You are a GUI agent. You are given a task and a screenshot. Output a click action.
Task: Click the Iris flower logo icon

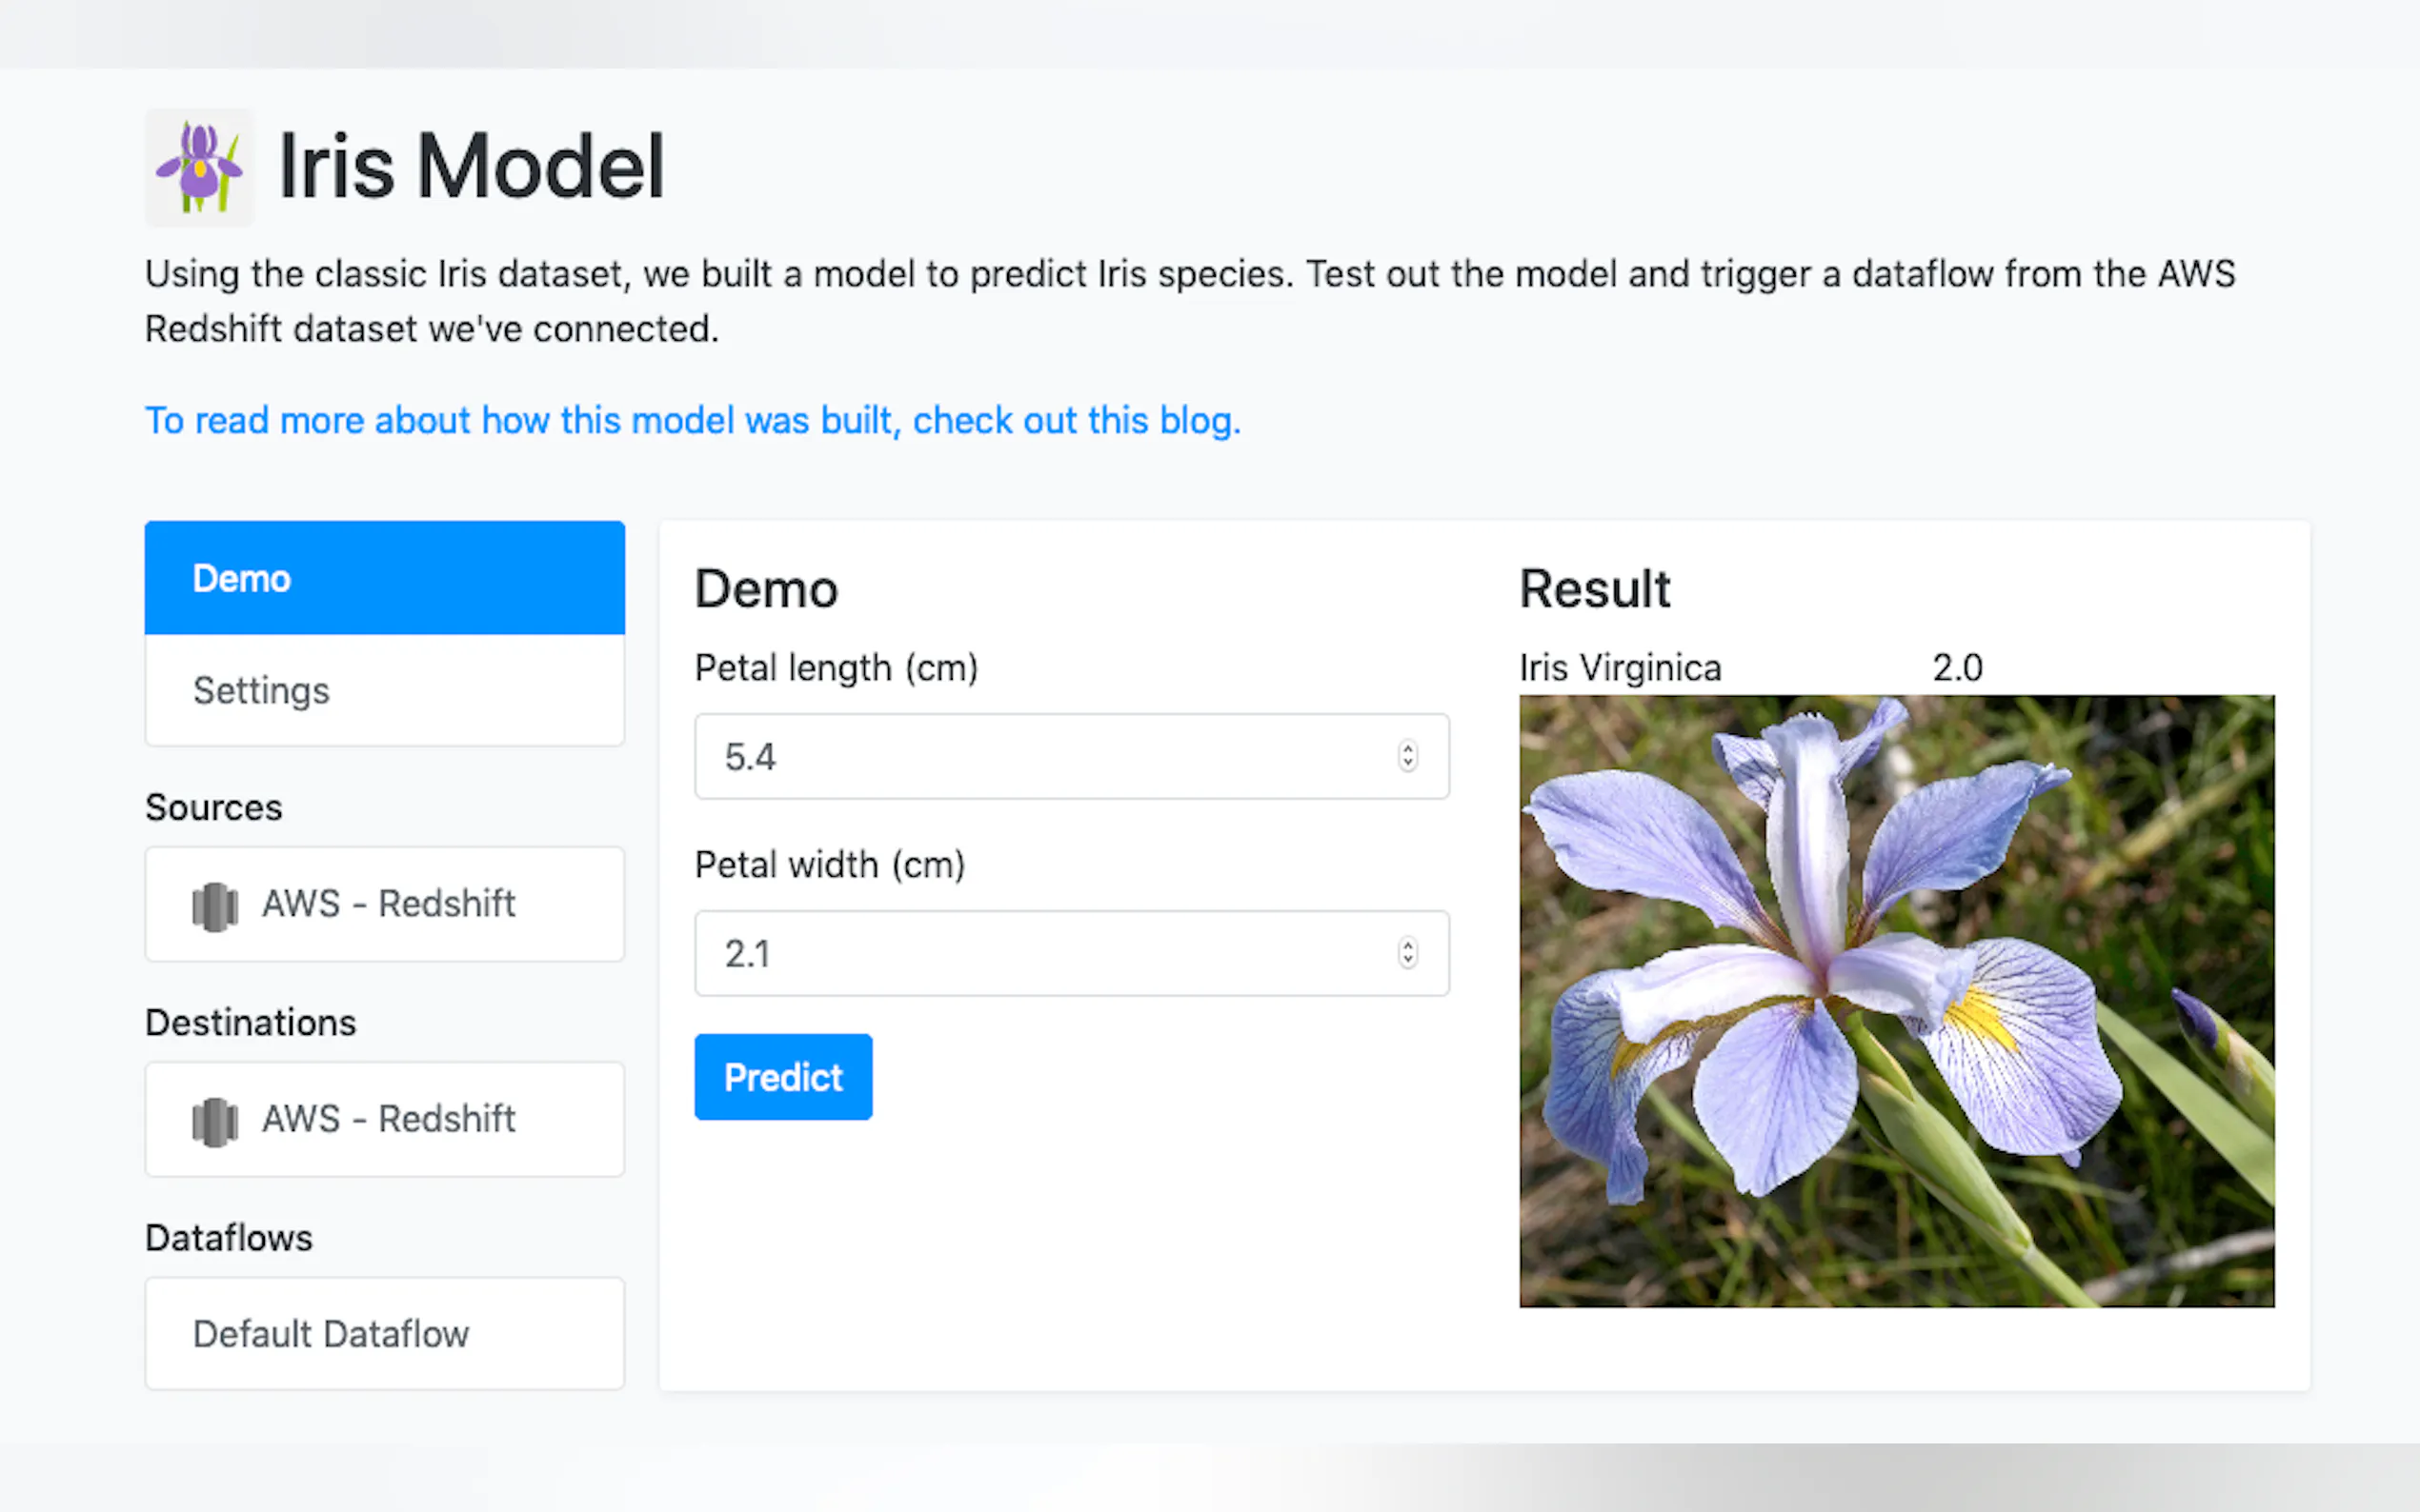click(199, 167)
